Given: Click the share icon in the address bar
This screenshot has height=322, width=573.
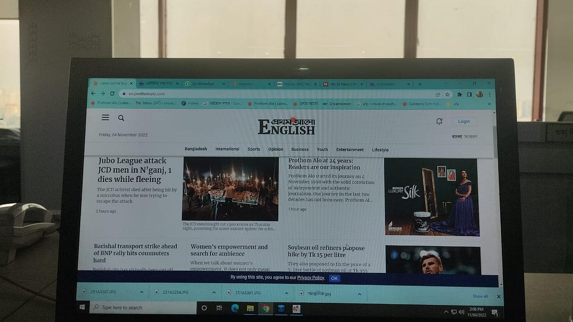Looking at the screenshot, I should (x=437, y=94).
